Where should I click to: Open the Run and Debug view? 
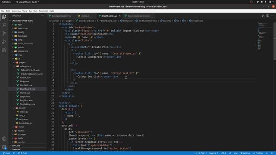pyautogui.click(x=4, y=42)
